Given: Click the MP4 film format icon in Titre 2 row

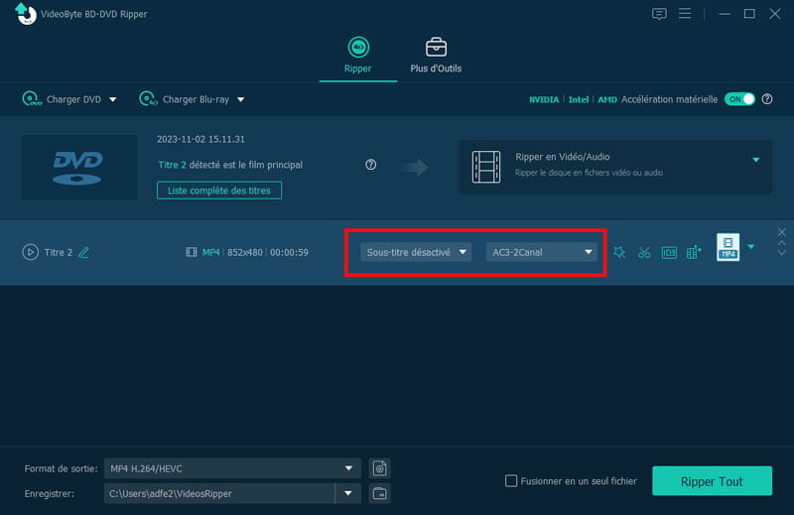Looking at the screenshot, I should [191, 252].
